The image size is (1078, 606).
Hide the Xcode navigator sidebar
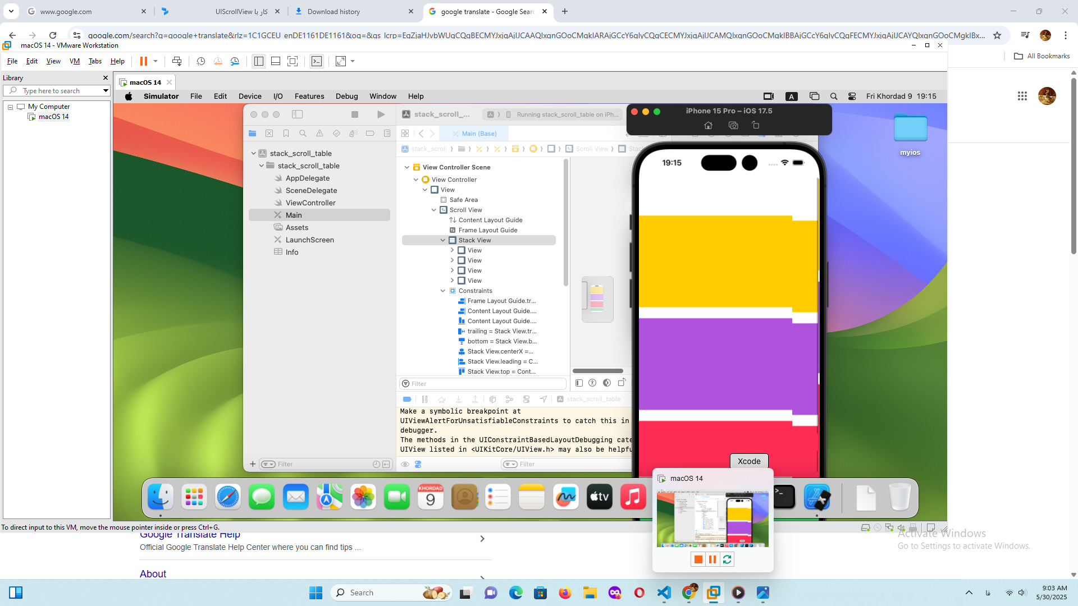click(x=297, y=114)
